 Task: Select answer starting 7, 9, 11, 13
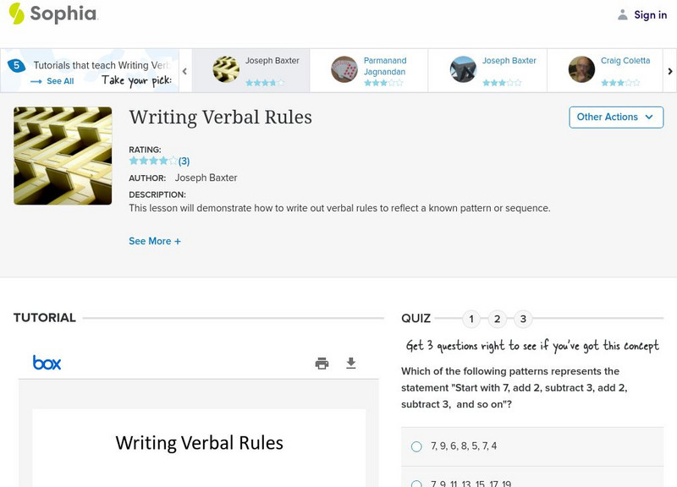point(416,484)
